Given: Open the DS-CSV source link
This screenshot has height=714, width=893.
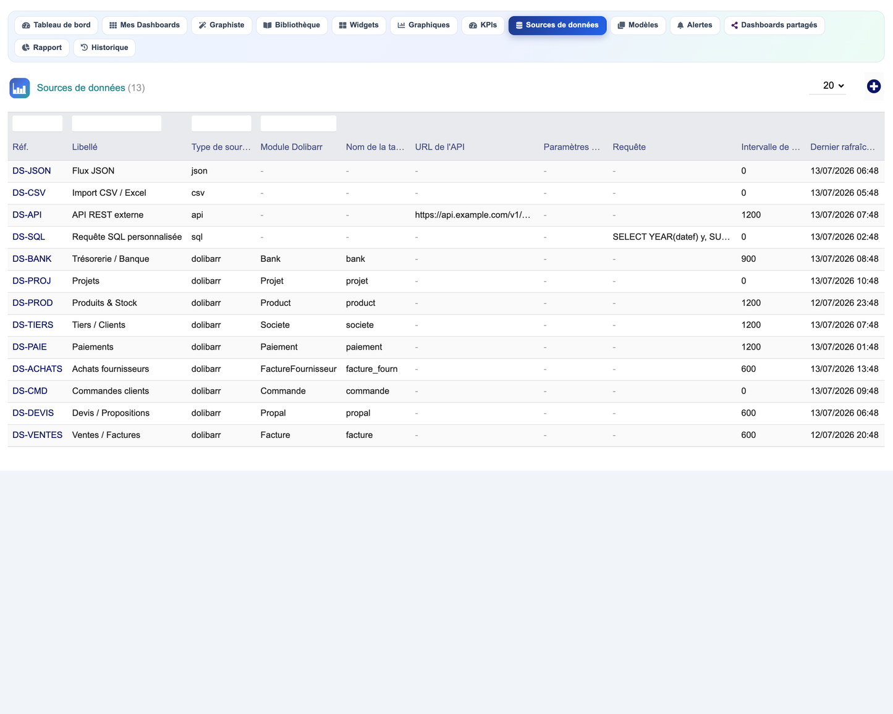Looking at the screenshot, I should (x=29, y=193).
